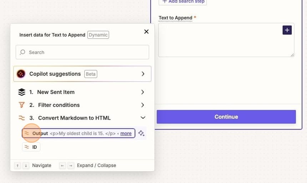Click the formatter icon on the ID pill

(26, 147)
